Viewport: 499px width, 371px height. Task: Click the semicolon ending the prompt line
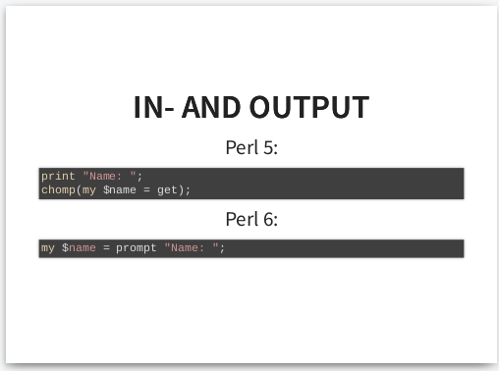point(222,248)
